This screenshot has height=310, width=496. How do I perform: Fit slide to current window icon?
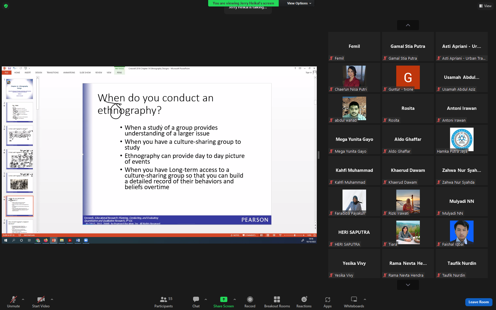[315, 235]
